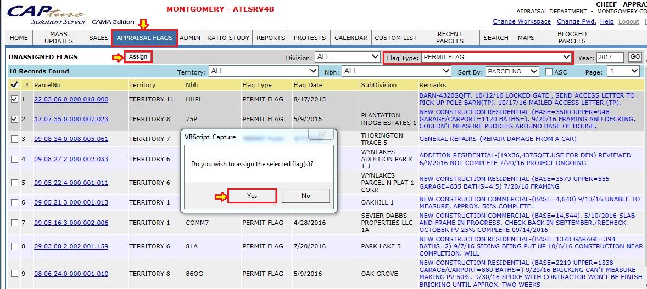Switch to the Ratio Study tab
Viewport: 647px width, 289px height.
228,38
